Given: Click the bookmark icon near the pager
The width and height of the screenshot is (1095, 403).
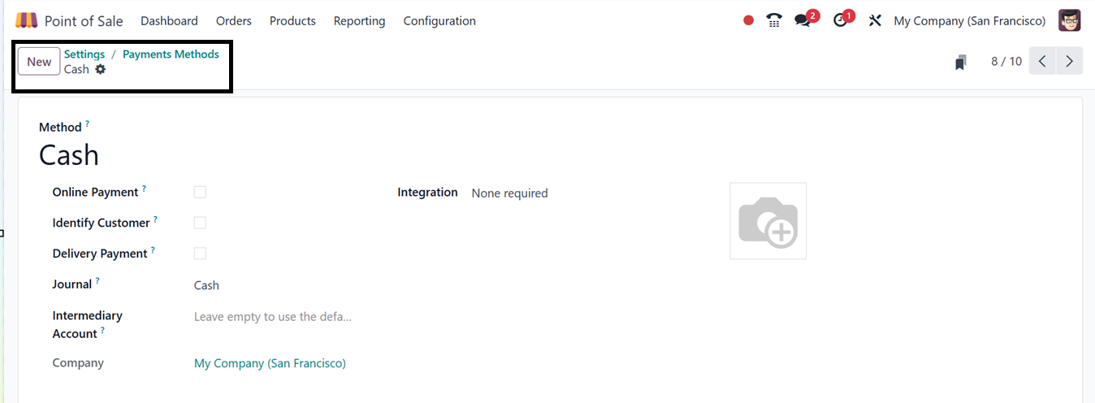Looking at the screenshot, I should (x=960, y=63).
